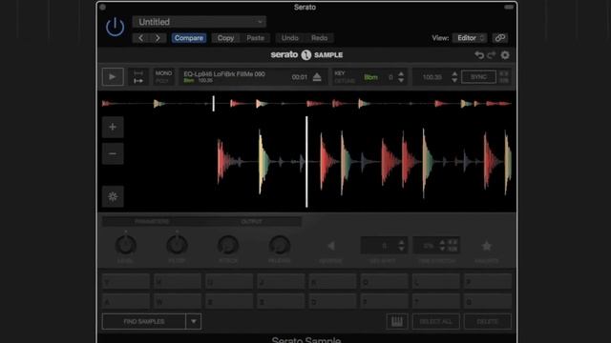The width and height of the screenshot is (611, 343).
Task: Click the Redo button in the plugin header
Action: coord(319,38)
